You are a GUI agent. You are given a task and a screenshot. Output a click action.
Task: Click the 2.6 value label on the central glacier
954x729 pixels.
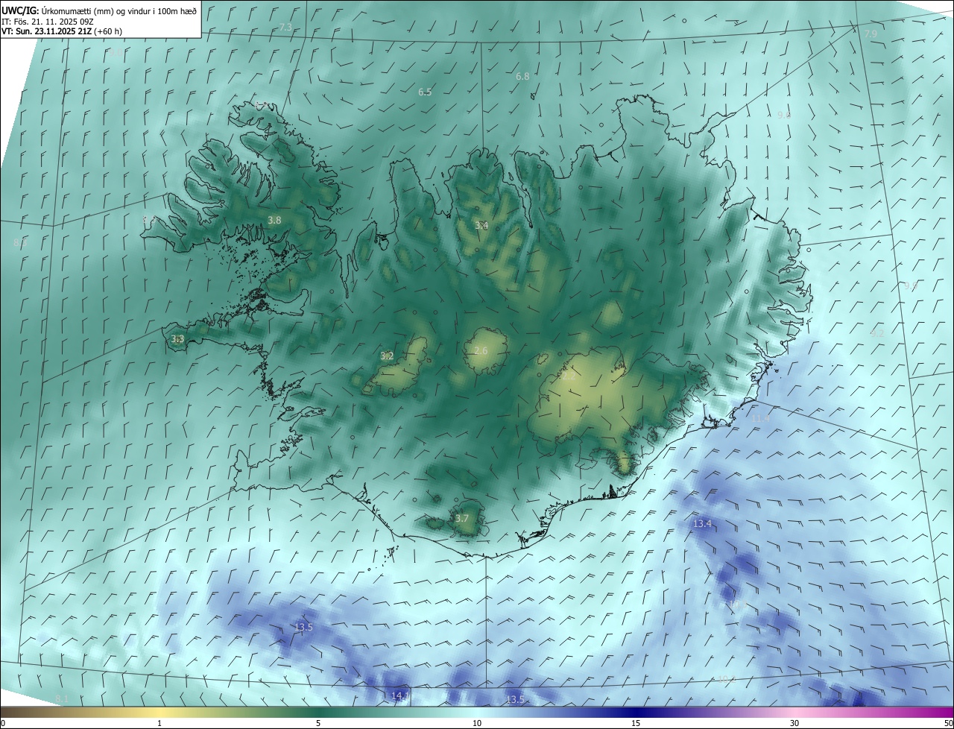tap(481, 351)
